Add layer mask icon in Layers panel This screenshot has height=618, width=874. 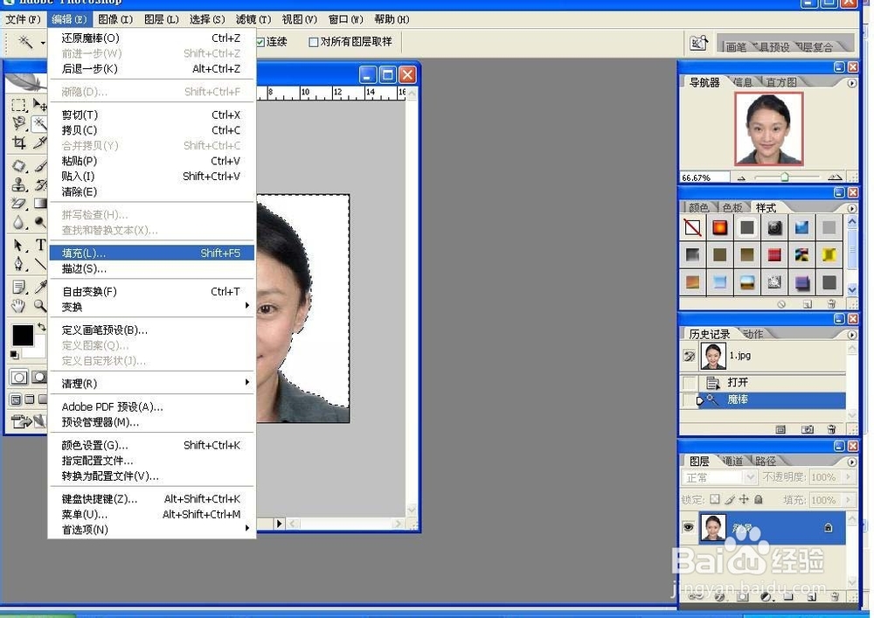click(742, 597)
